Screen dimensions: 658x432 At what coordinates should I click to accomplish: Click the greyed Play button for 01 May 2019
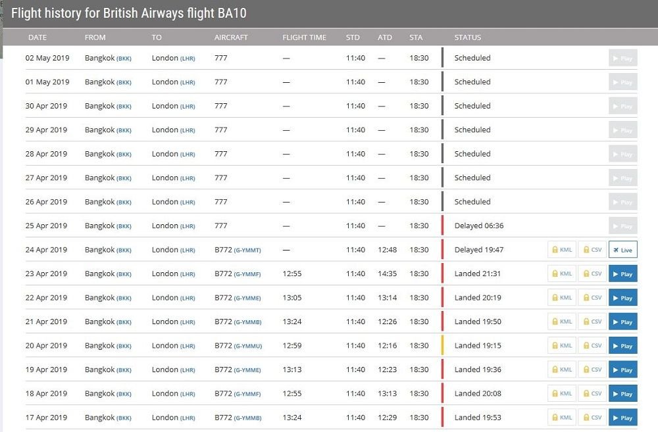click(x=622, y=82)
